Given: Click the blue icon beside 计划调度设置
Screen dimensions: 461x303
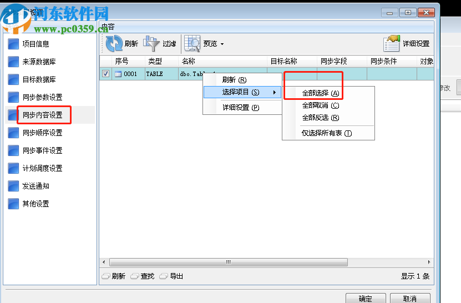Looking at the screenshot, I should (13, 168).
